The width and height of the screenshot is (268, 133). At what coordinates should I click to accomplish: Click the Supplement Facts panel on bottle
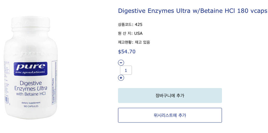click(54, 84)
